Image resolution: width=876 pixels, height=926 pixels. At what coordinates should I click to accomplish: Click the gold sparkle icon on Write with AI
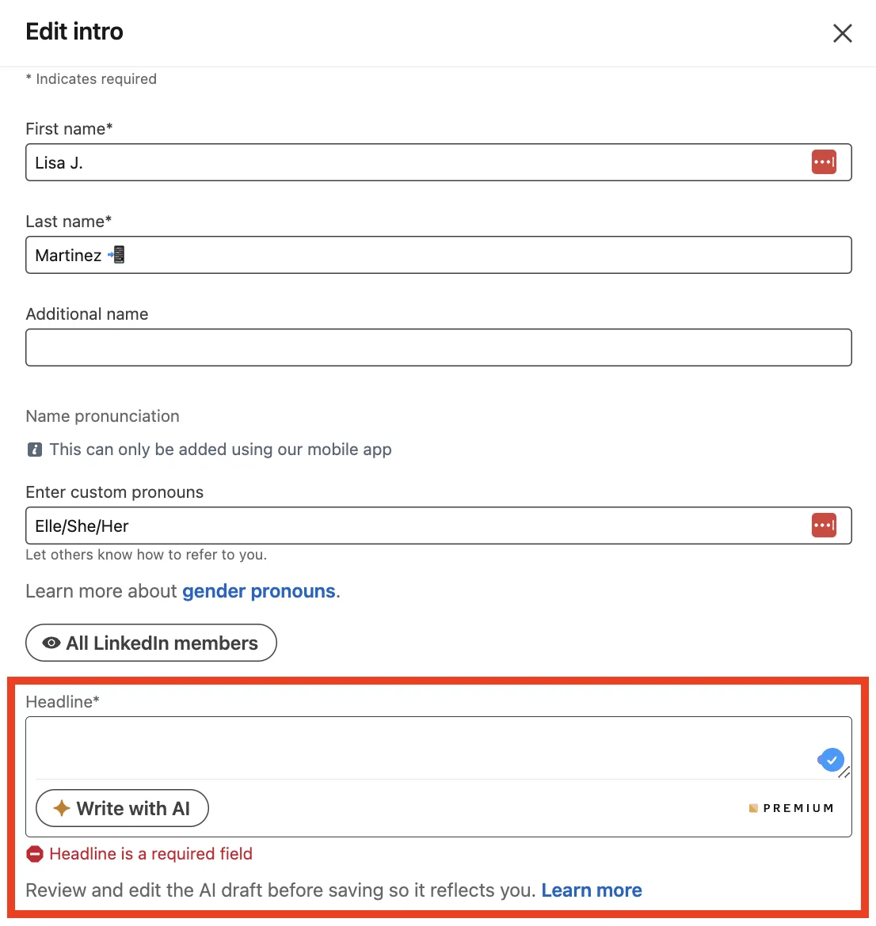tap(62, 808)
